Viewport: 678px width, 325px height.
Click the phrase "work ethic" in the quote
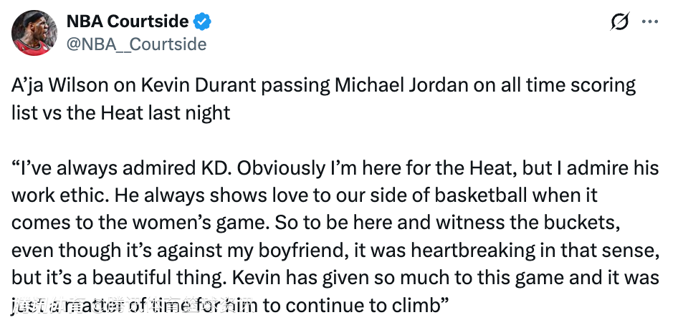67,196
